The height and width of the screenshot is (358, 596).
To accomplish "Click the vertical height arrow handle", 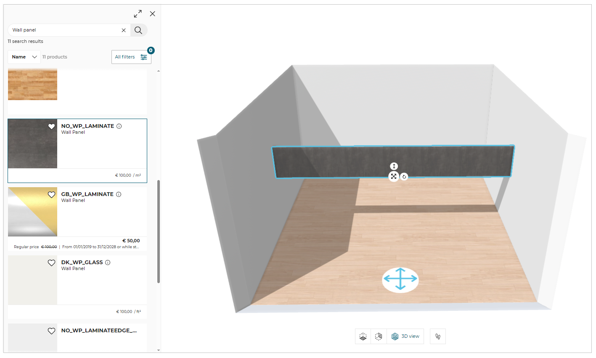I will (394, 166).
